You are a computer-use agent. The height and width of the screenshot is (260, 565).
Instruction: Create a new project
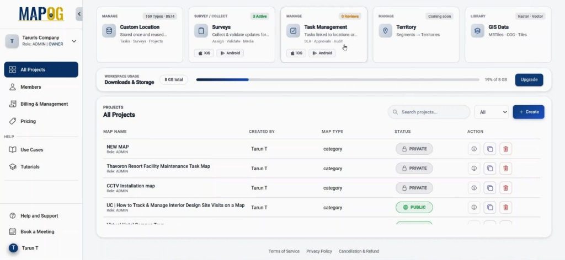pyautogui.click(x=529, y=112)
